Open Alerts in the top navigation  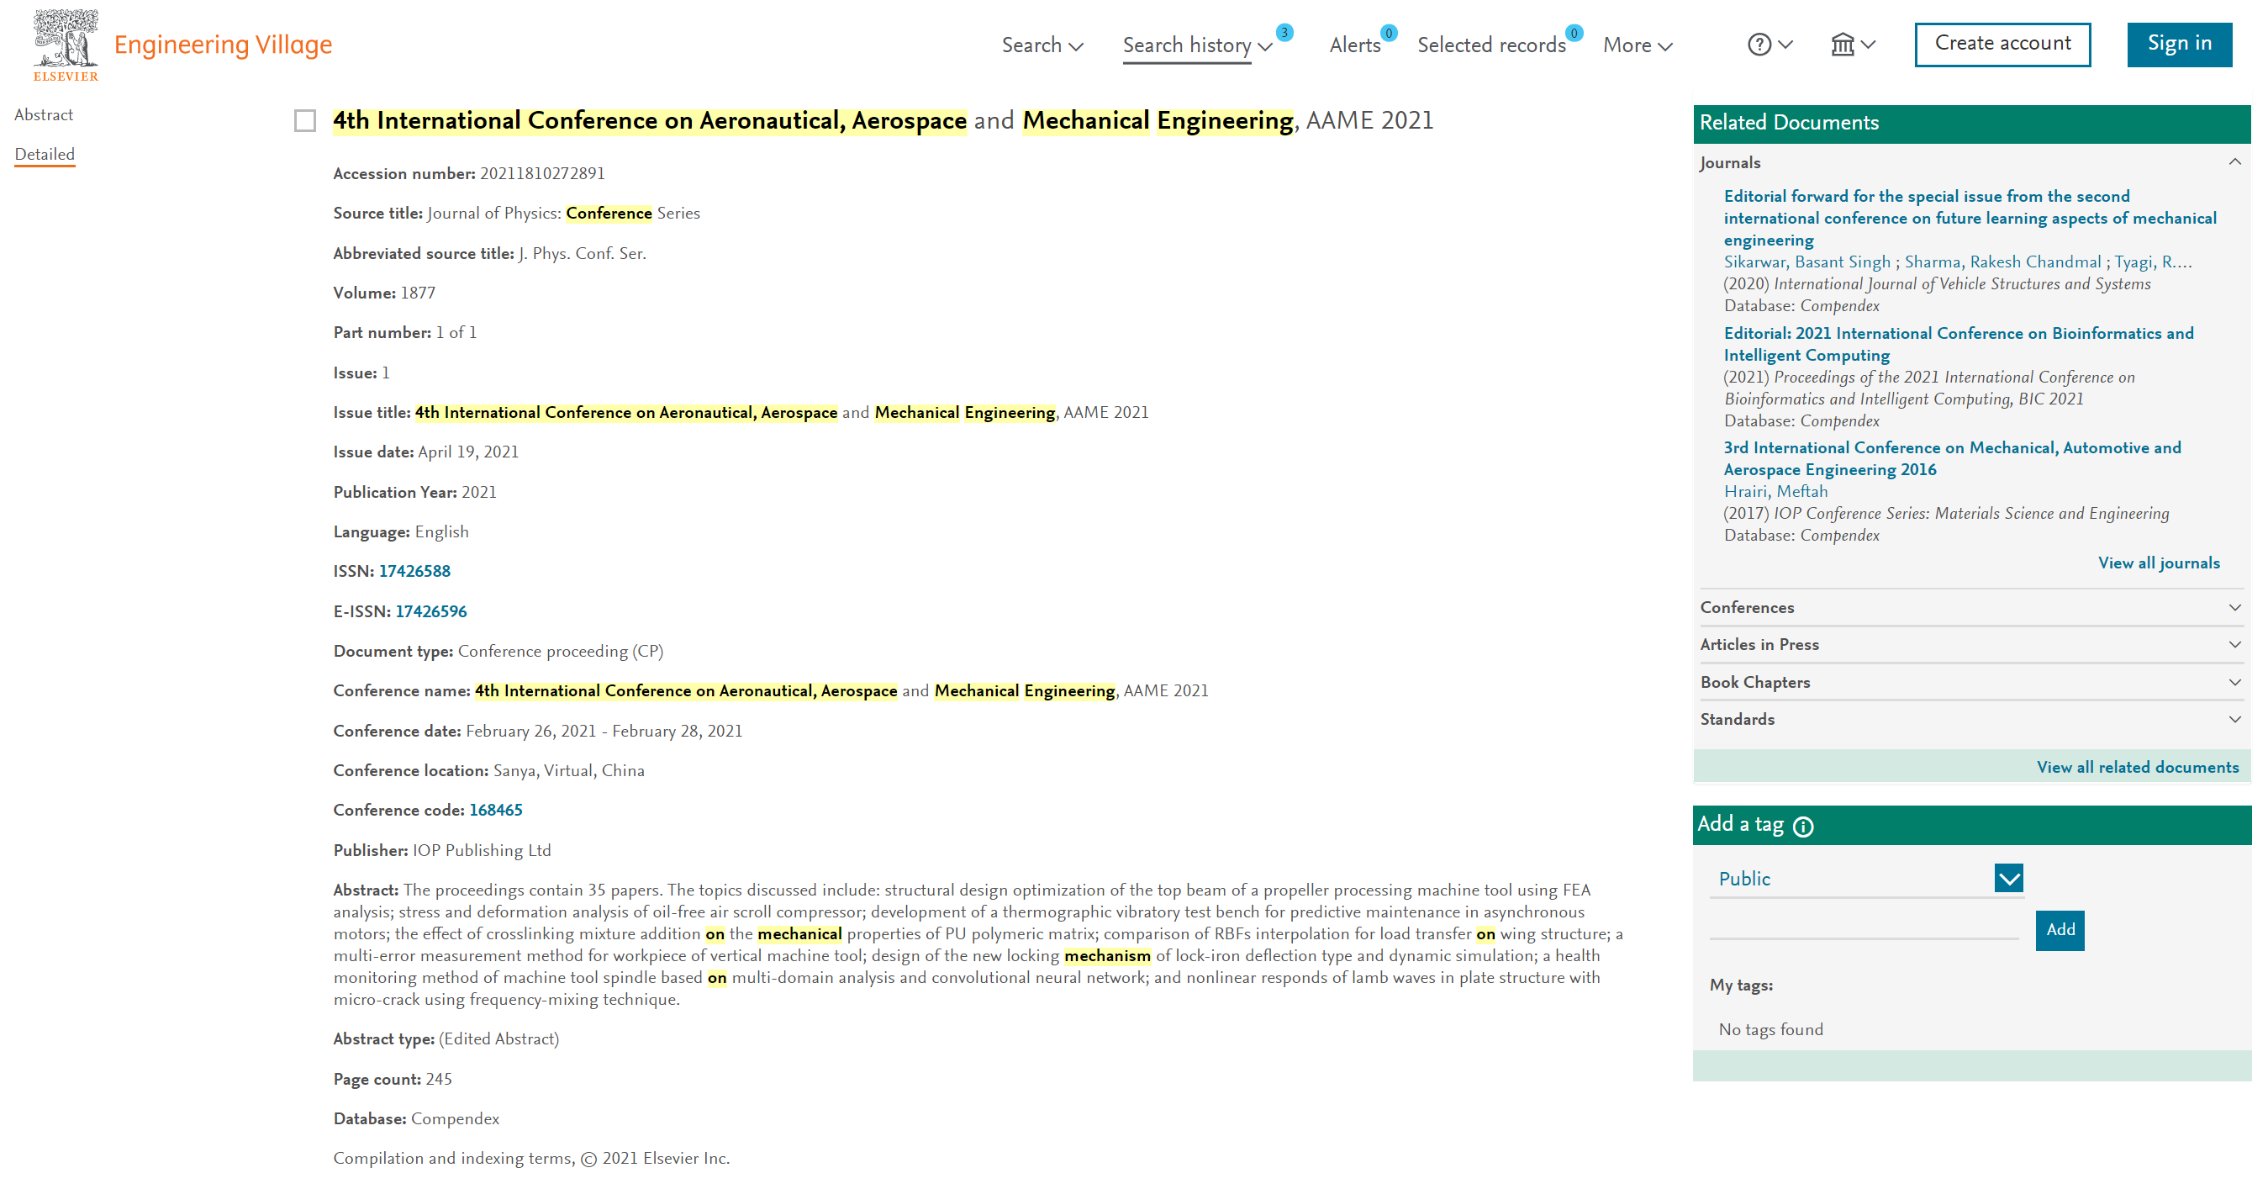click(x=1354, y=45)
